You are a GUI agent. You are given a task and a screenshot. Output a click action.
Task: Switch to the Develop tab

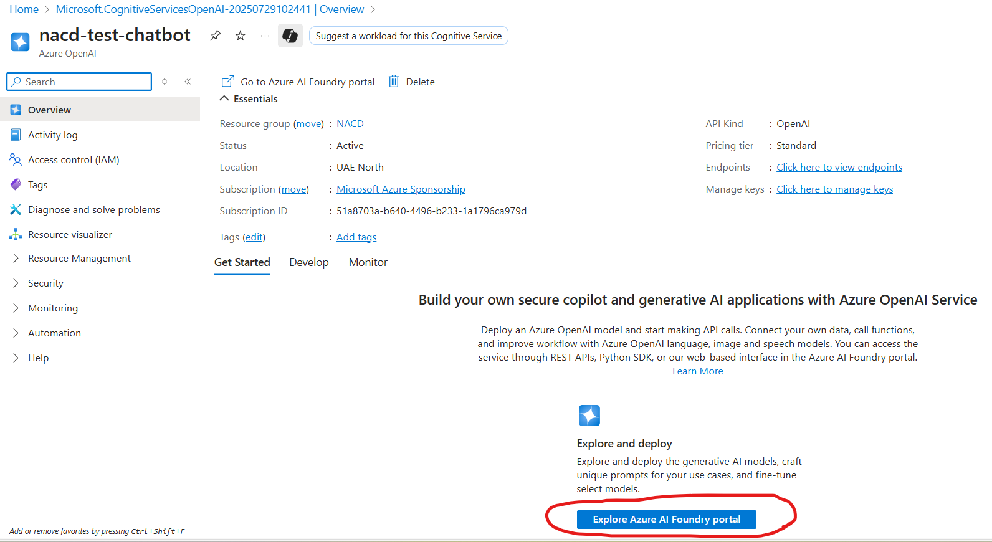point(308,262)
